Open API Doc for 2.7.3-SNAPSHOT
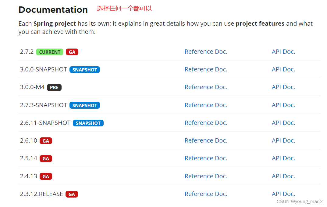327x207 pixels. coord(283,105)
